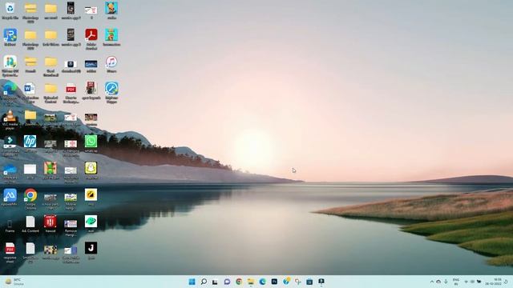Open the Chat icon in the taskbar
Image resolution: width=513 pixels, height=288 pixels.
point(227,282)
